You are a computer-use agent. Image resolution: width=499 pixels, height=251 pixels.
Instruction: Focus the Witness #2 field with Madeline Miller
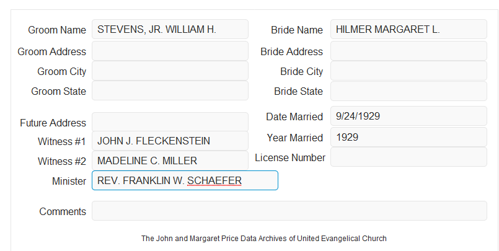point(170,161)
